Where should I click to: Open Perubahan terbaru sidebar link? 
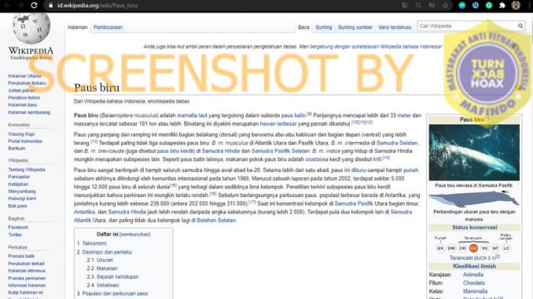coord(27,83)
